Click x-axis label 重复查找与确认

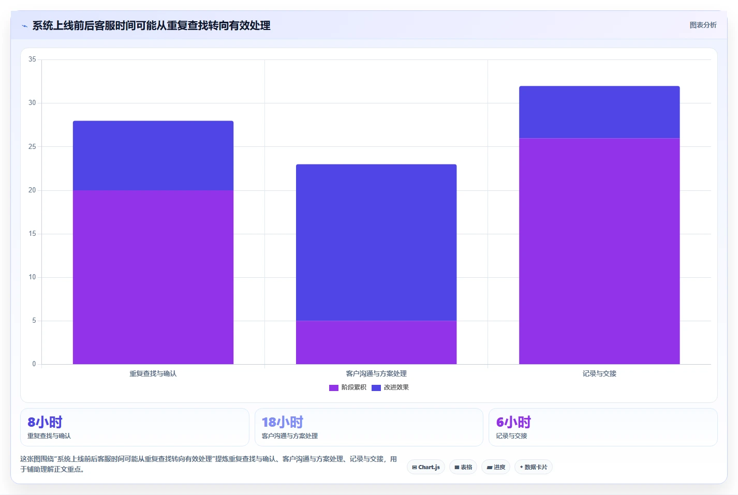point(153,373)
